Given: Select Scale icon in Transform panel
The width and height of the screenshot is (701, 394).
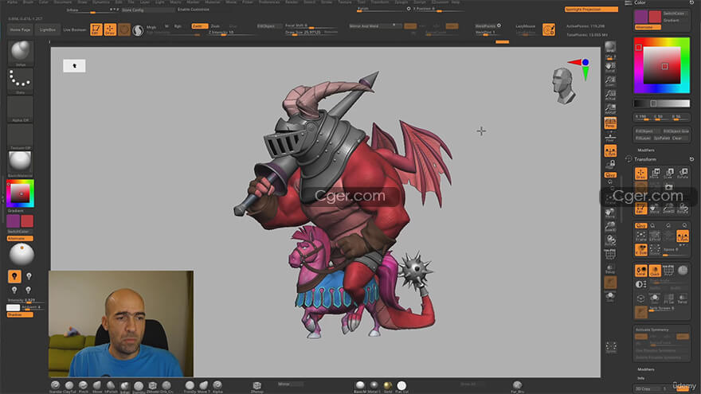Looking at the screenshot, I should tap(669, 174).
